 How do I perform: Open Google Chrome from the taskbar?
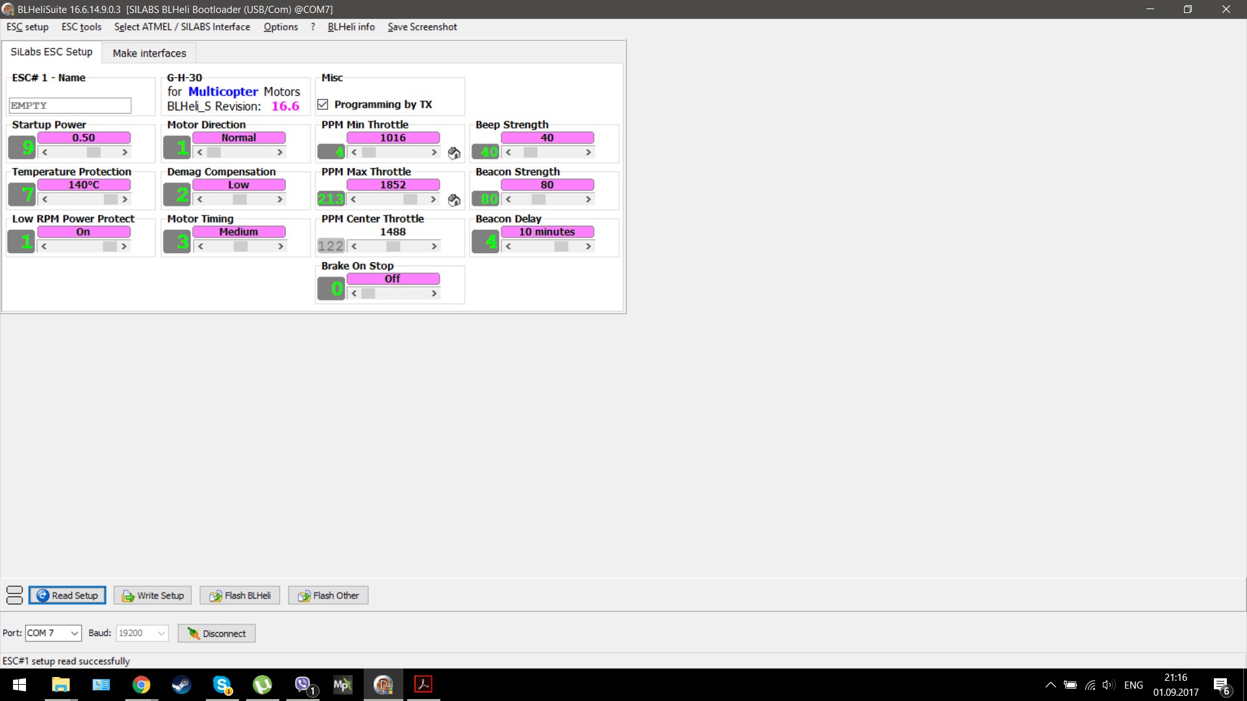(141, 685)
